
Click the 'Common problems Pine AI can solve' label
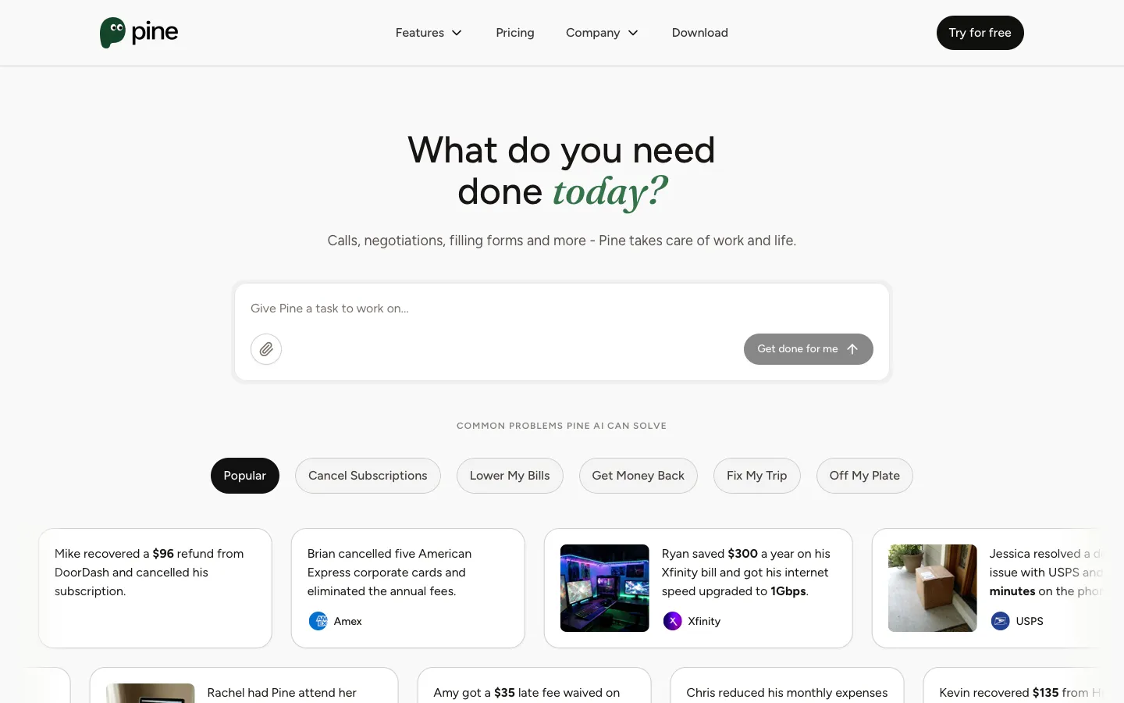pyautogui.click(x=562, y=426)
